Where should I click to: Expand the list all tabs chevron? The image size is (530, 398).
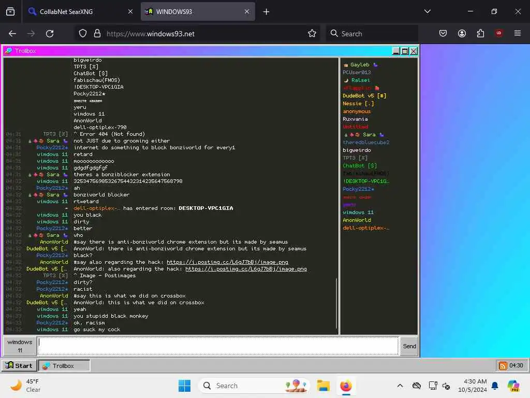point(427,11)
